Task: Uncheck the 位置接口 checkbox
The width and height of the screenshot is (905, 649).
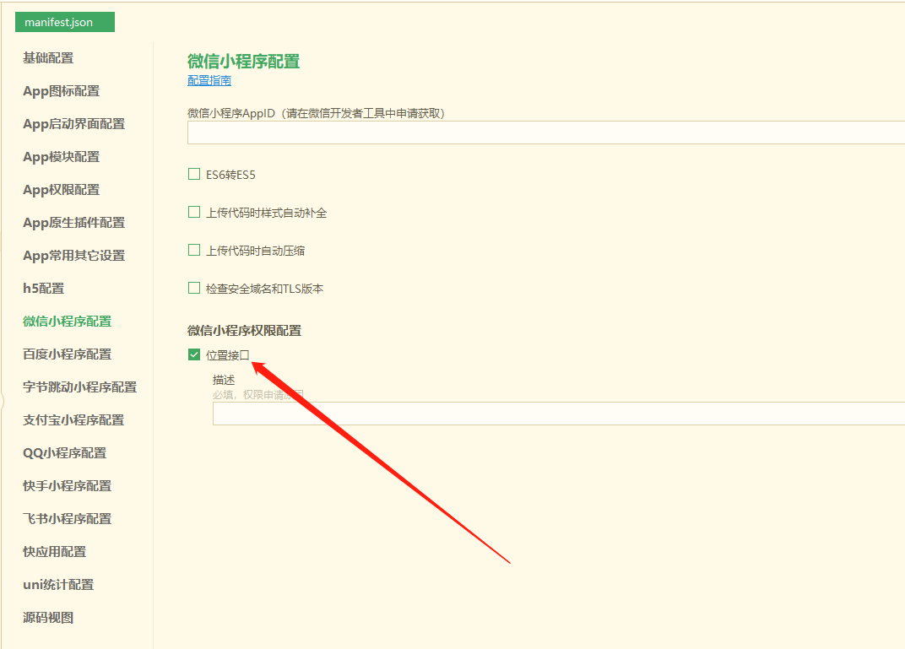Action: tap(194, 354)
